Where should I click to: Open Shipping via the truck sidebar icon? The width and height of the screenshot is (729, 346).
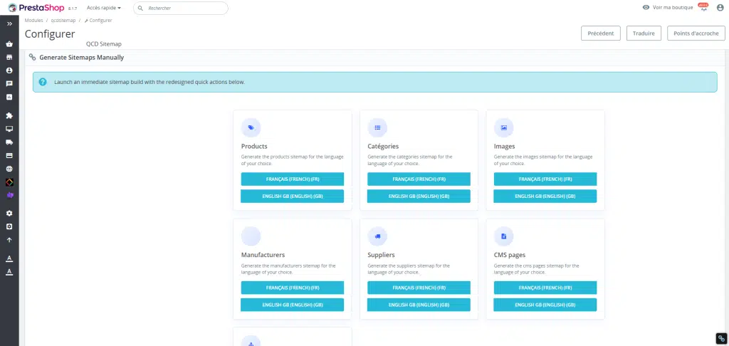point(9,142)
